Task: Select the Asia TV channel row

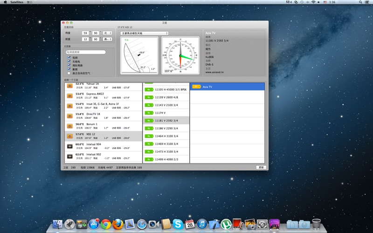Action: click(x=227, y=87)
